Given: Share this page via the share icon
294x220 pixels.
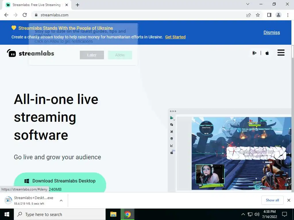Looking at the screenshot, I should point(249,15).
